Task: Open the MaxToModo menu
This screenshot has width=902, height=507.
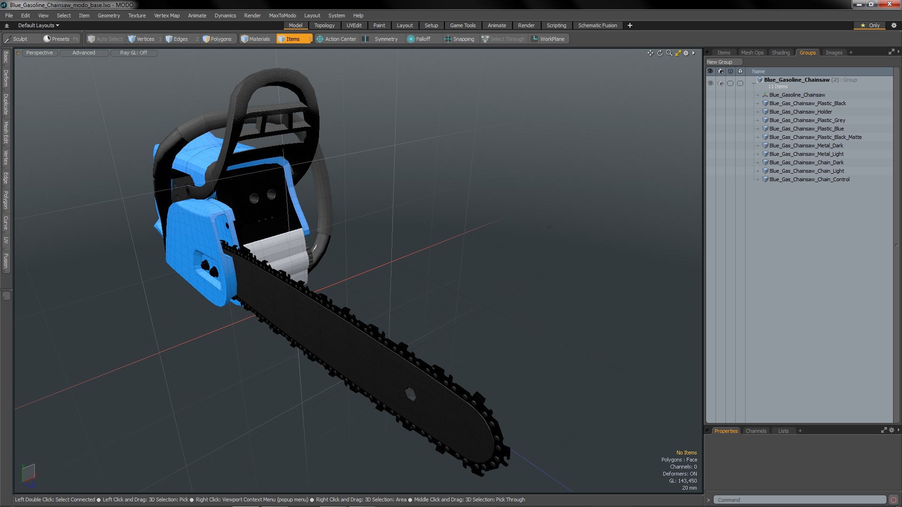Action: 282,15
